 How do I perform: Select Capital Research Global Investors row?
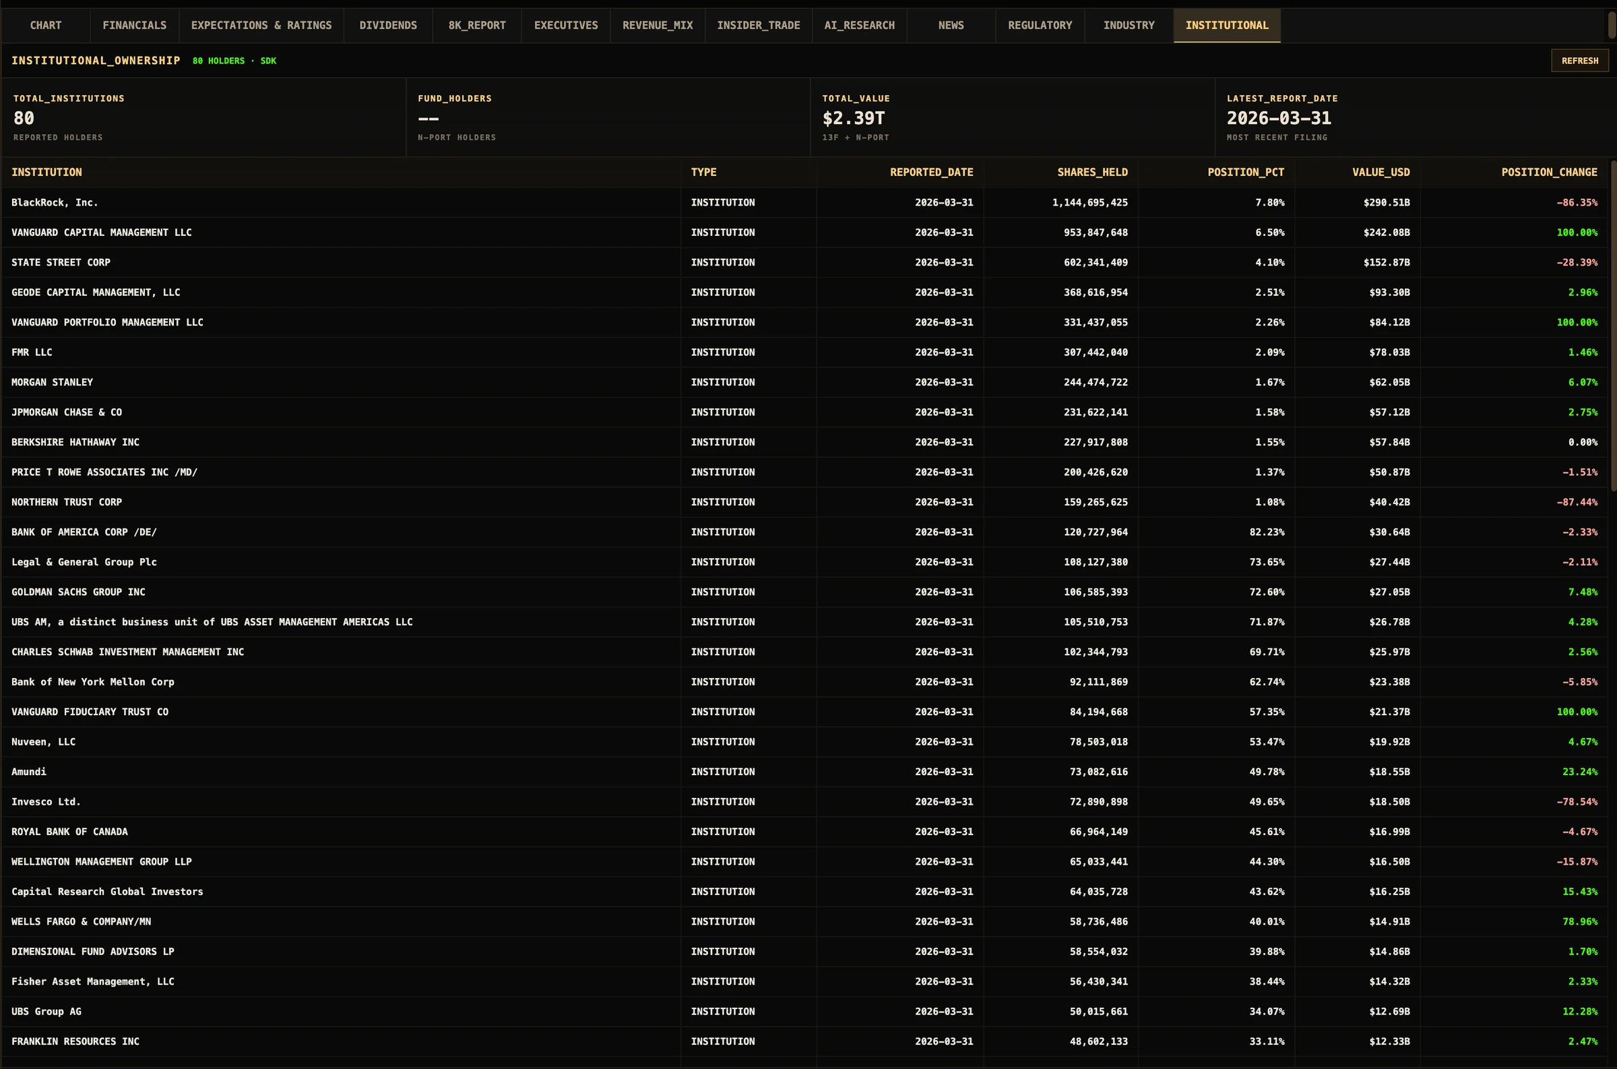[x=805, y=892]
